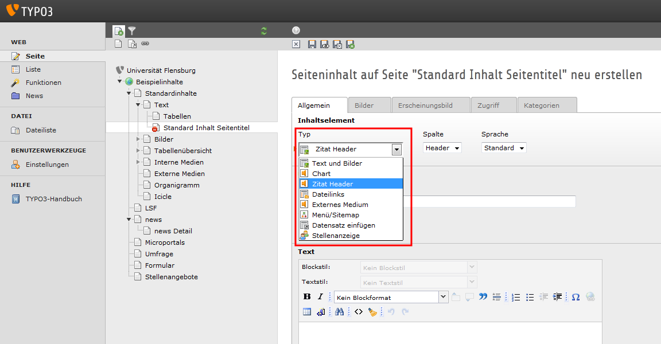The image size is (661, 344).
Task: Toggle italic formatting in the editor
Action: pyautogui.click(x=321, y=297)
